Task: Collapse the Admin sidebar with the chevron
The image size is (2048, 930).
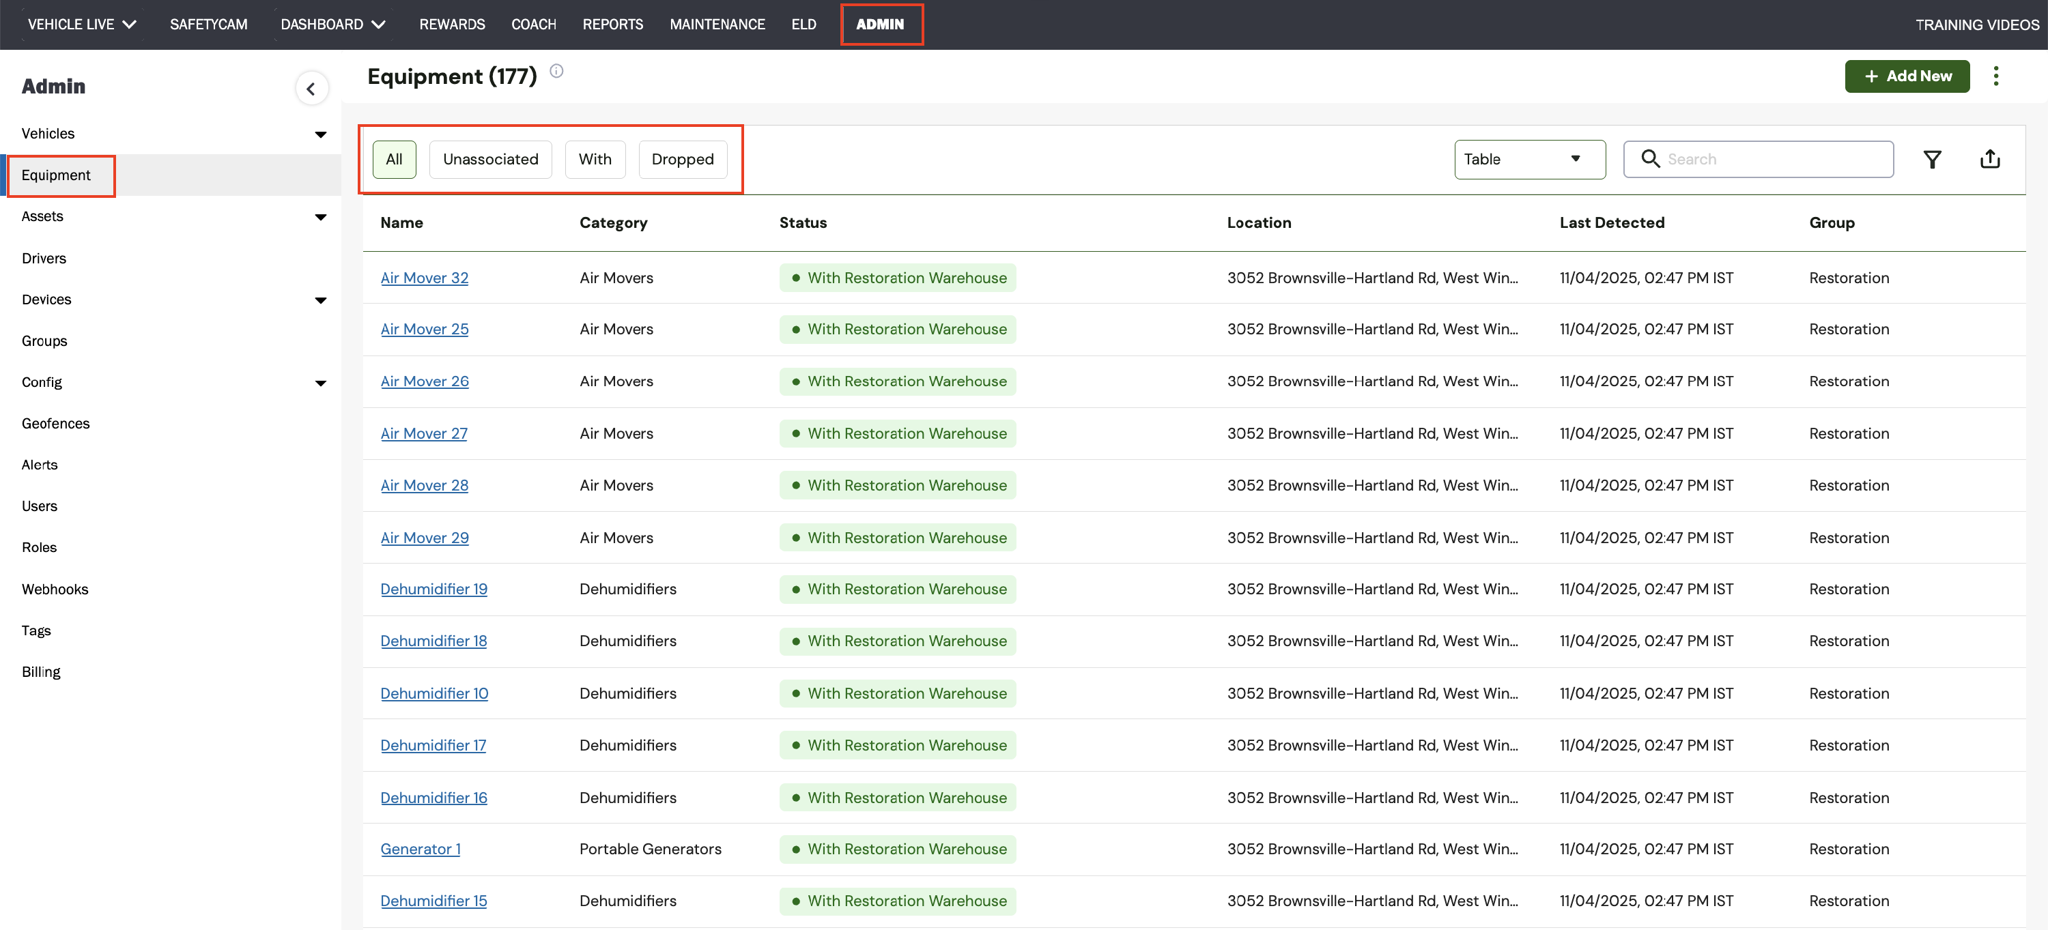Action: tap(311, 88)
